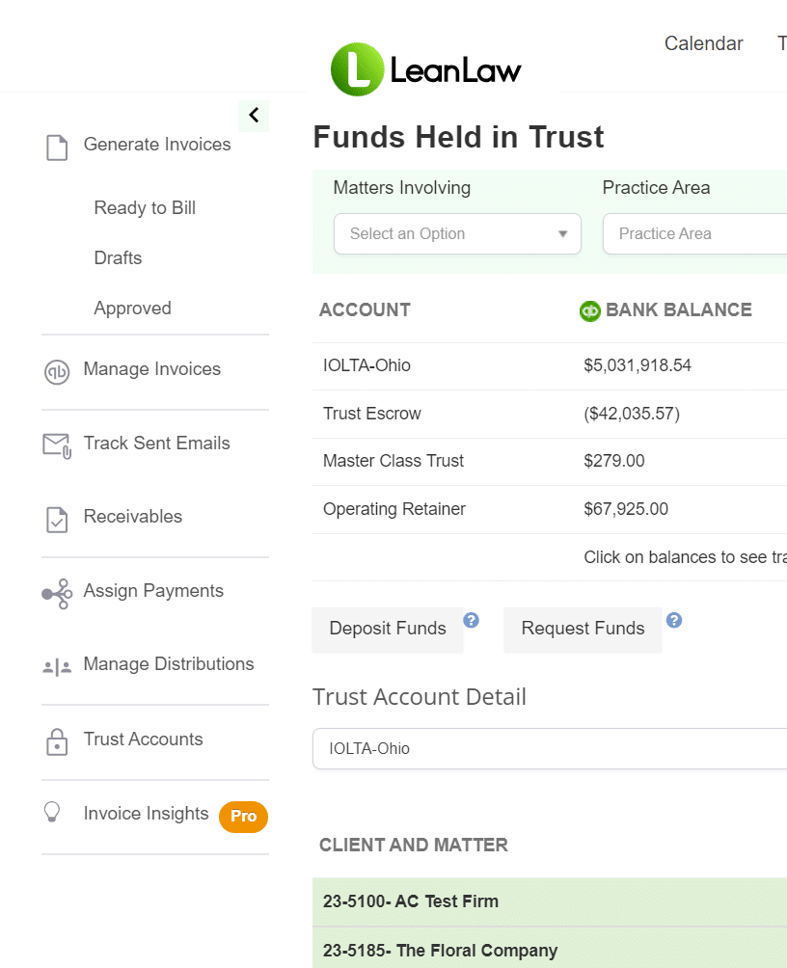Open the Trust Account Detail IOLTA-Ohio dropdown

[550, 749]
